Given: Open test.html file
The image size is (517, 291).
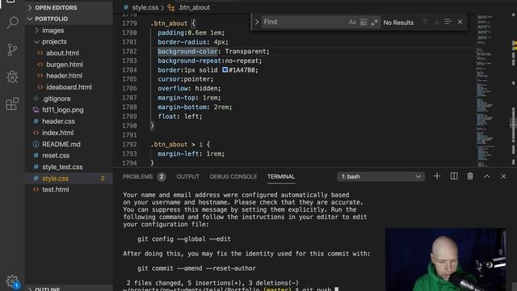Looking at the screenshot, I should click(x=56, y=189).
